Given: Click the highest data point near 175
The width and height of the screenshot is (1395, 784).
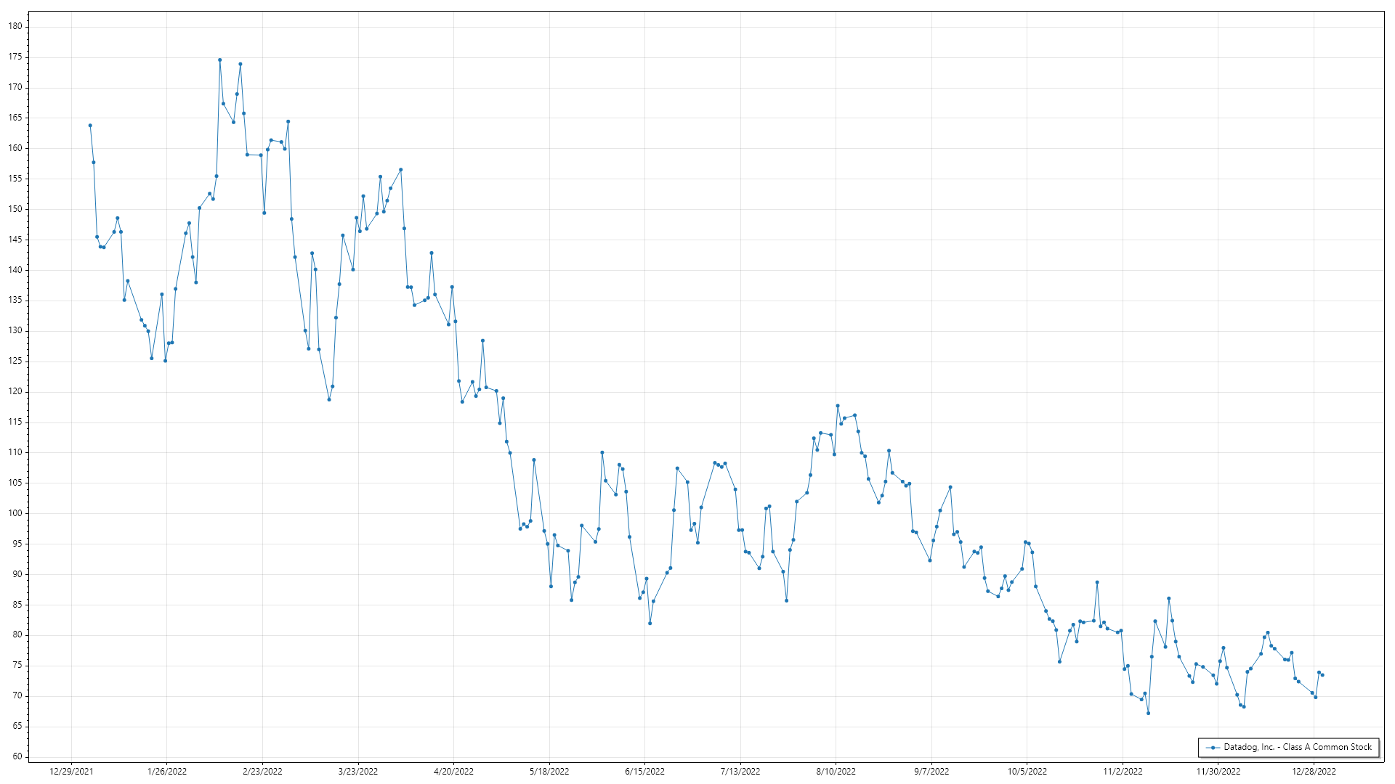Looking at the screenshot, I should click(219, 60).
